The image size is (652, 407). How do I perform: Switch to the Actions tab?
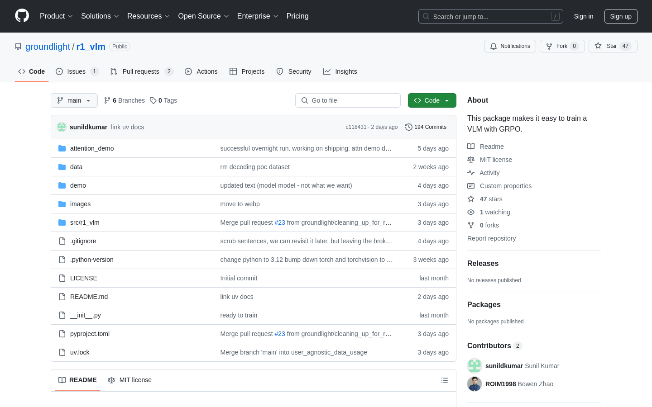(x=201, y=71)
